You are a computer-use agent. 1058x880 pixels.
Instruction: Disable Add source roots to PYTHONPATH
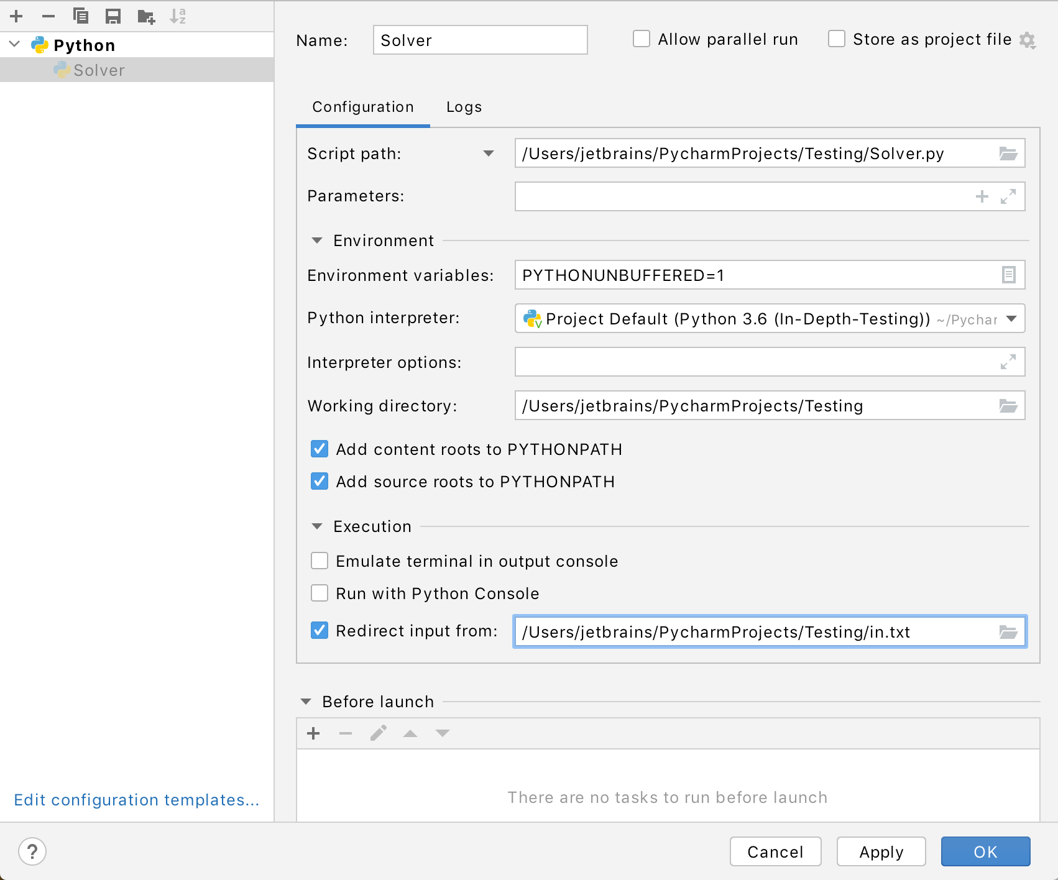(319, 481)
